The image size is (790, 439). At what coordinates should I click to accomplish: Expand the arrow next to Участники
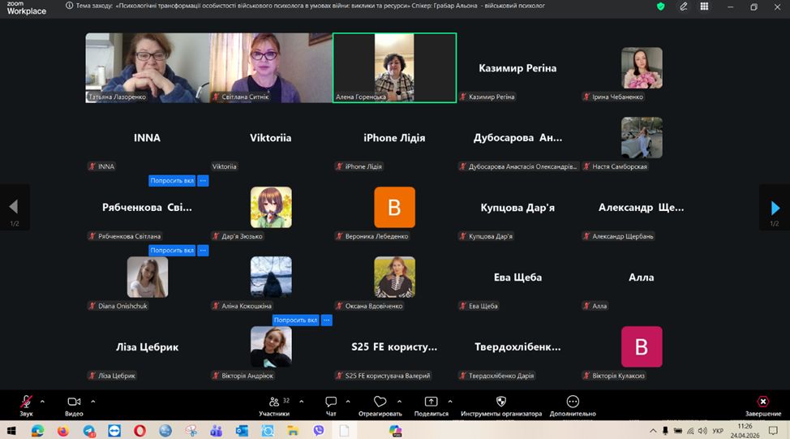pyautogui.click(x=302, y=401)
